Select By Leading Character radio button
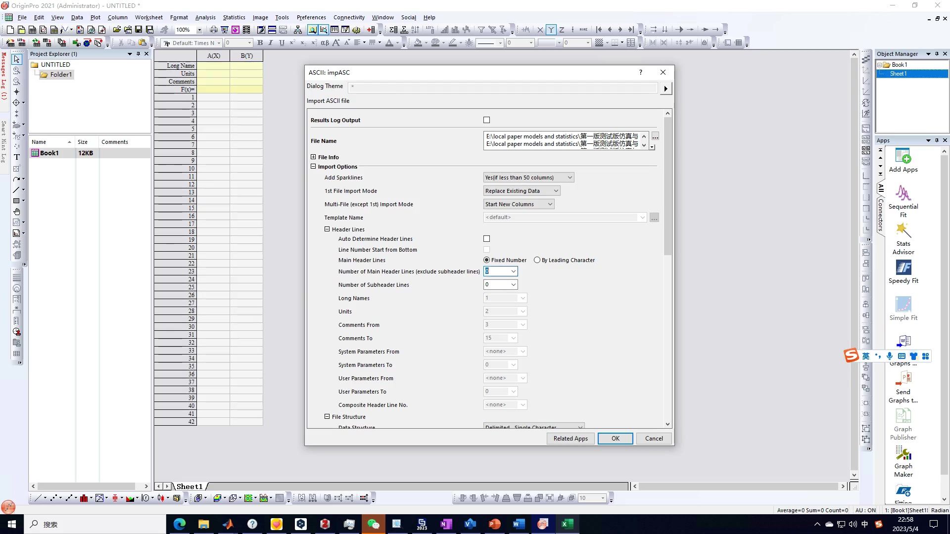 pyautogui.click(x=537, y=260)
